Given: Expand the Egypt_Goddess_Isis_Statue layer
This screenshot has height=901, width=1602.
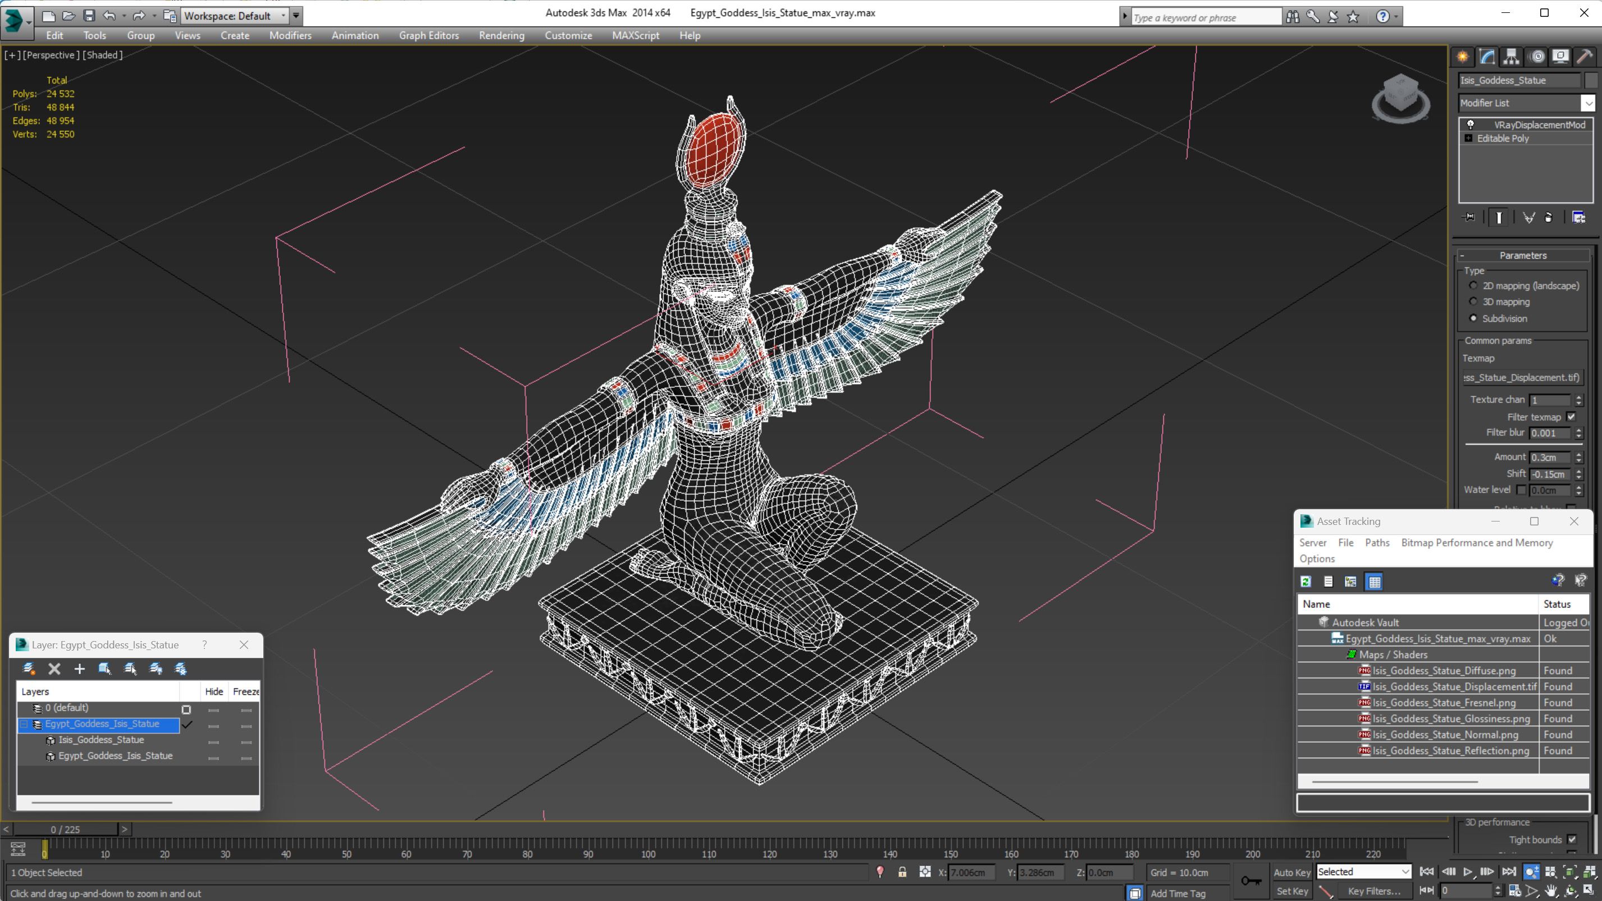Looking at the screenshot, I should tap(23, 723).
